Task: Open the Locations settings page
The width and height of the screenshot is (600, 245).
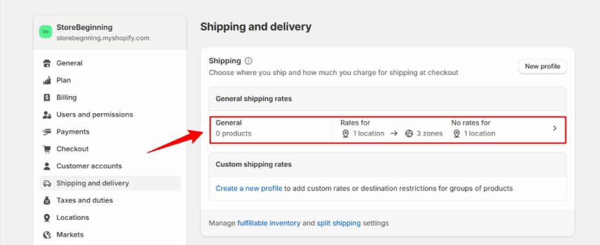Action: (73, 217)
